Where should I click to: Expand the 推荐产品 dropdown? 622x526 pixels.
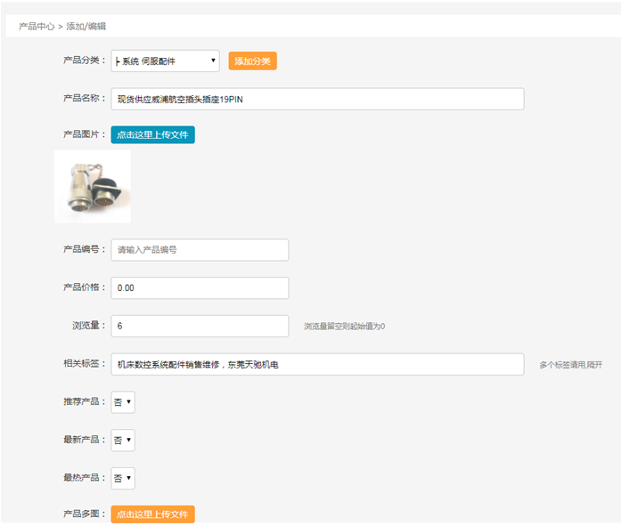click(x=123, y=402)
